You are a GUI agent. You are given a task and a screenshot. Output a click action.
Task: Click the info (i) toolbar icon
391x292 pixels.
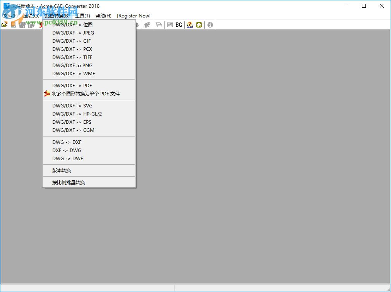coord(209,25)
